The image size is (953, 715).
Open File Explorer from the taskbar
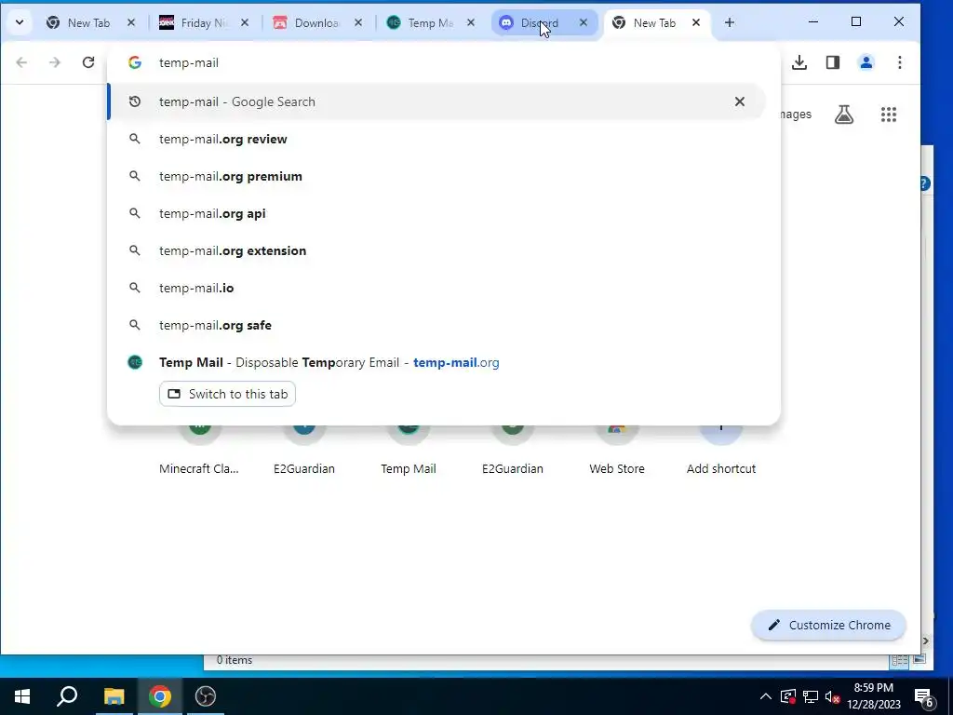pyautogui.click(x=114, y=696)
